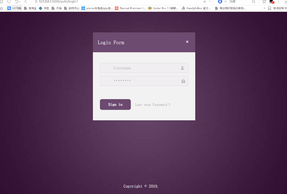Click the undo/restore closed tab icon
Screen dimensions: 287x194
17,2
